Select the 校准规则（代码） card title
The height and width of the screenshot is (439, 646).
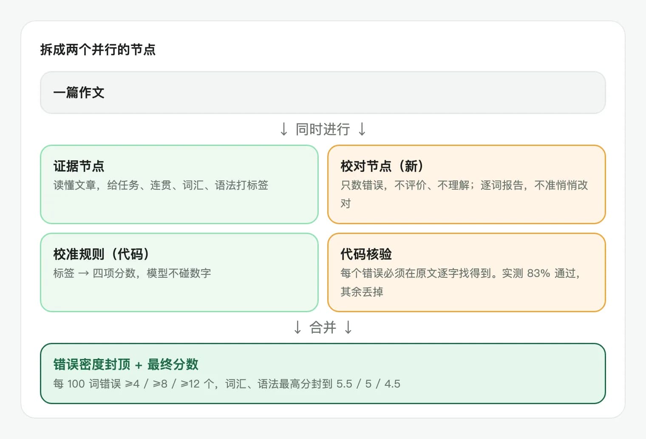point(102,254)
